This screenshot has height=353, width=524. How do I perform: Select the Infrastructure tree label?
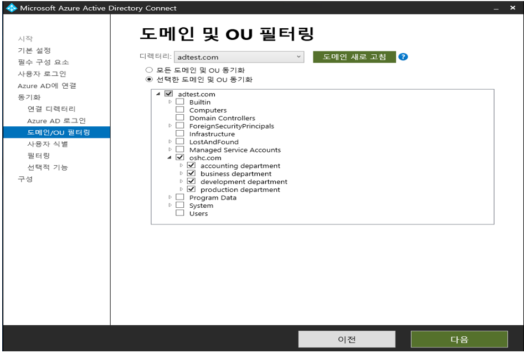(x=212, y=134)
